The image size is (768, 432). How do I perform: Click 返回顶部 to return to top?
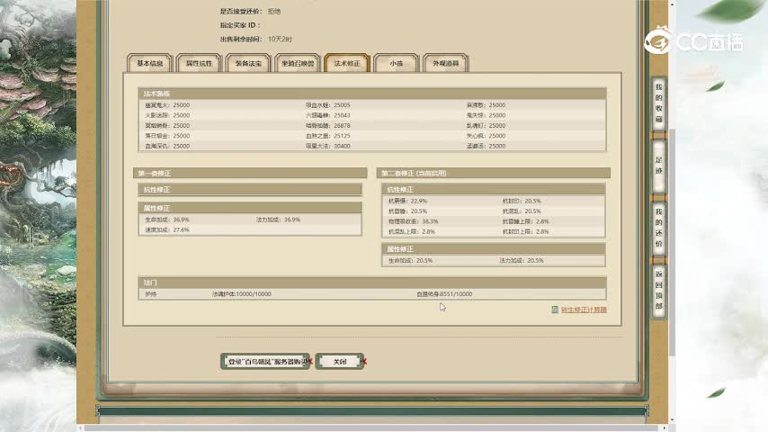(x=658, y=288)
